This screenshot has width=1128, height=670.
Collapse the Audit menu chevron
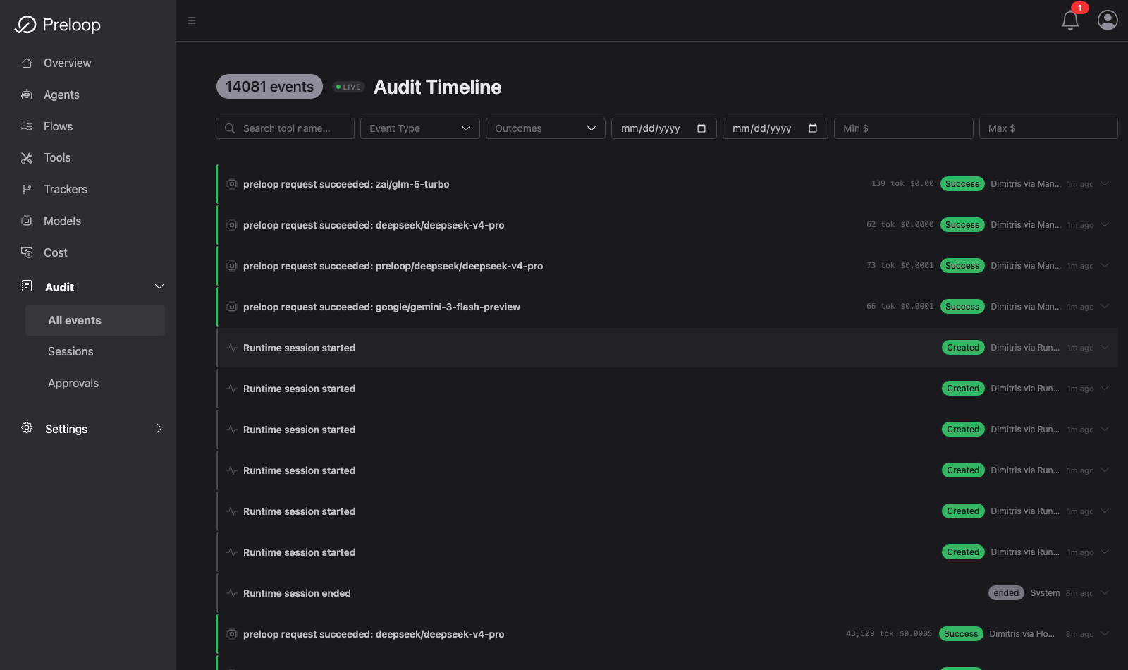[x=159, y=286]
